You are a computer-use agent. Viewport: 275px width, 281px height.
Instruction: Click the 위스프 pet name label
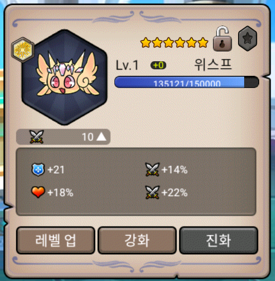213,65
